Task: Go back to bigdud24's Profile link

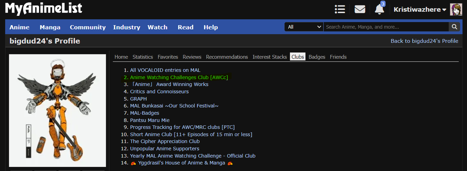Action: pos(424,41)
